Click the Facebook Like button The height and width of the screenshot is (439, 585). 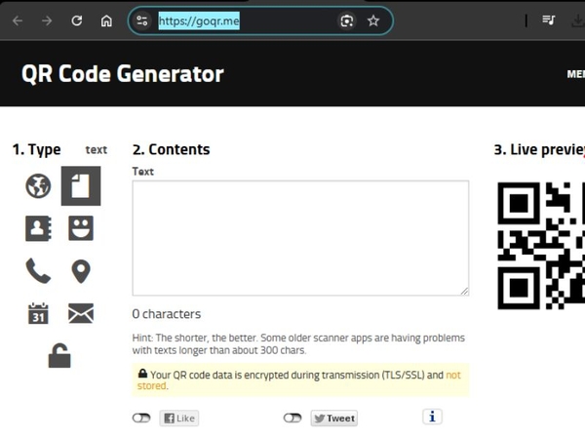click(x=179, y=419)
